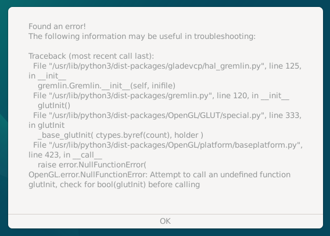Click the OpenGL/GLUT/special.py line 333 entry
The height and width of the screenshot is (236, 330).
click(167, 115)
